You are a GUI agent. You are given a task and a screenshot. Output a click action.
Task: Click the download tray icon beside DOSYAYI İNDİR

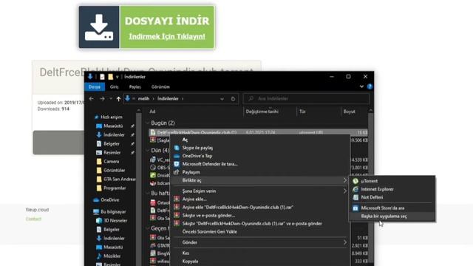(x=99, y=27)
